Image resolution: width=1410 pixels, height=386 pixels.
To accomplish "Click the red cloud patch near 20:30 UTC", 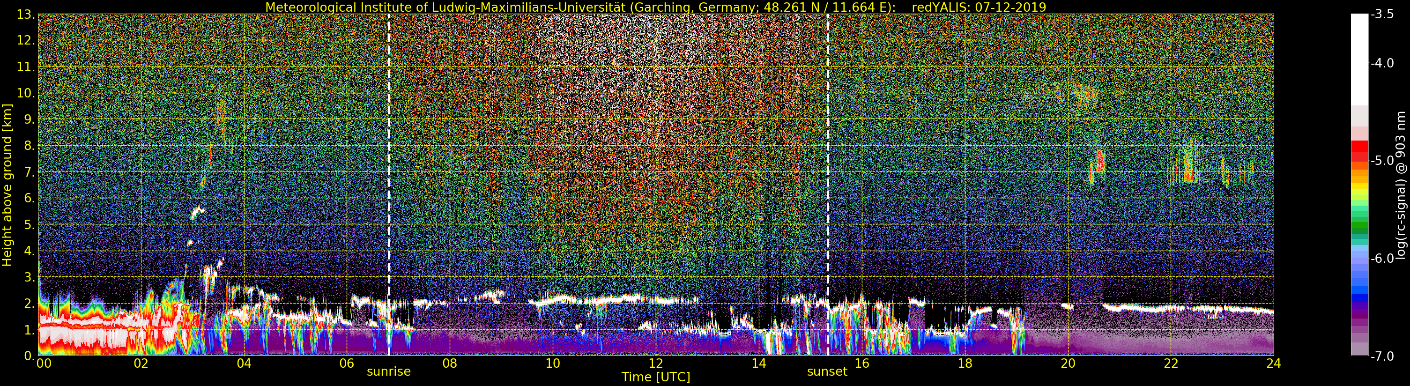I will [x=1099, y=162].
